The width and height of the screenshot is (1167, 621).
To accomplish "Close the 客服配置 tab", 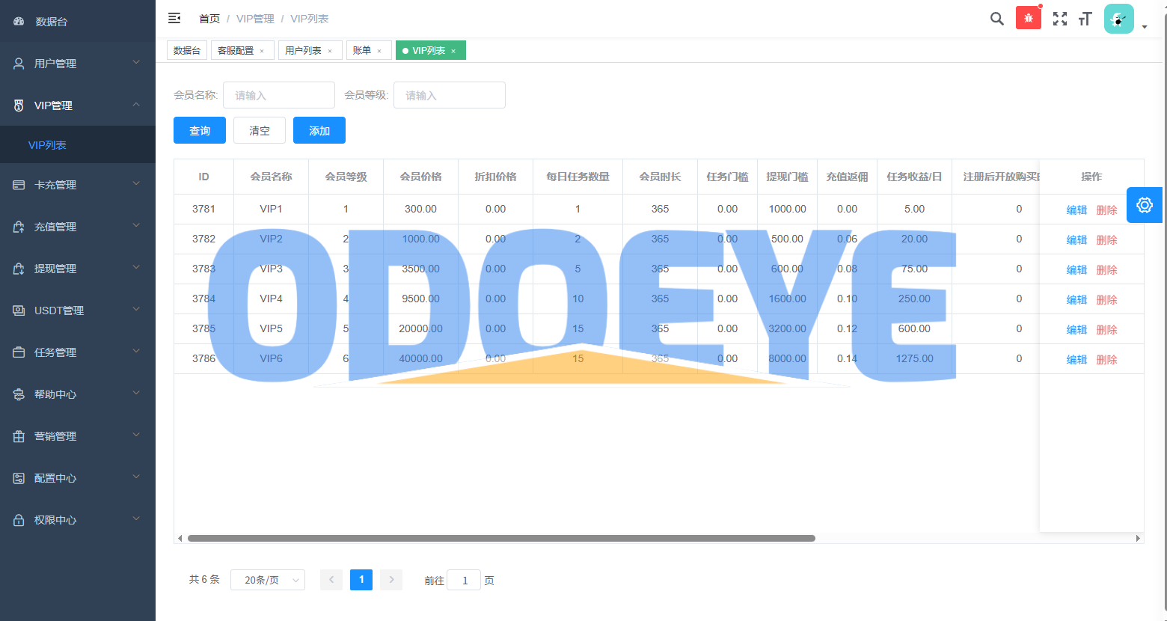I will point(262,51).
